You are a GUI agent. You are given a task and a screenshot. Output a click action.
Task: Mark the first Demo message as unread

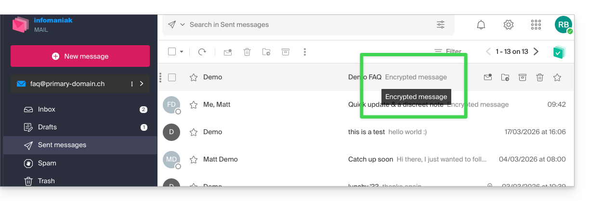pyautogui.click(x=487, y=77)
